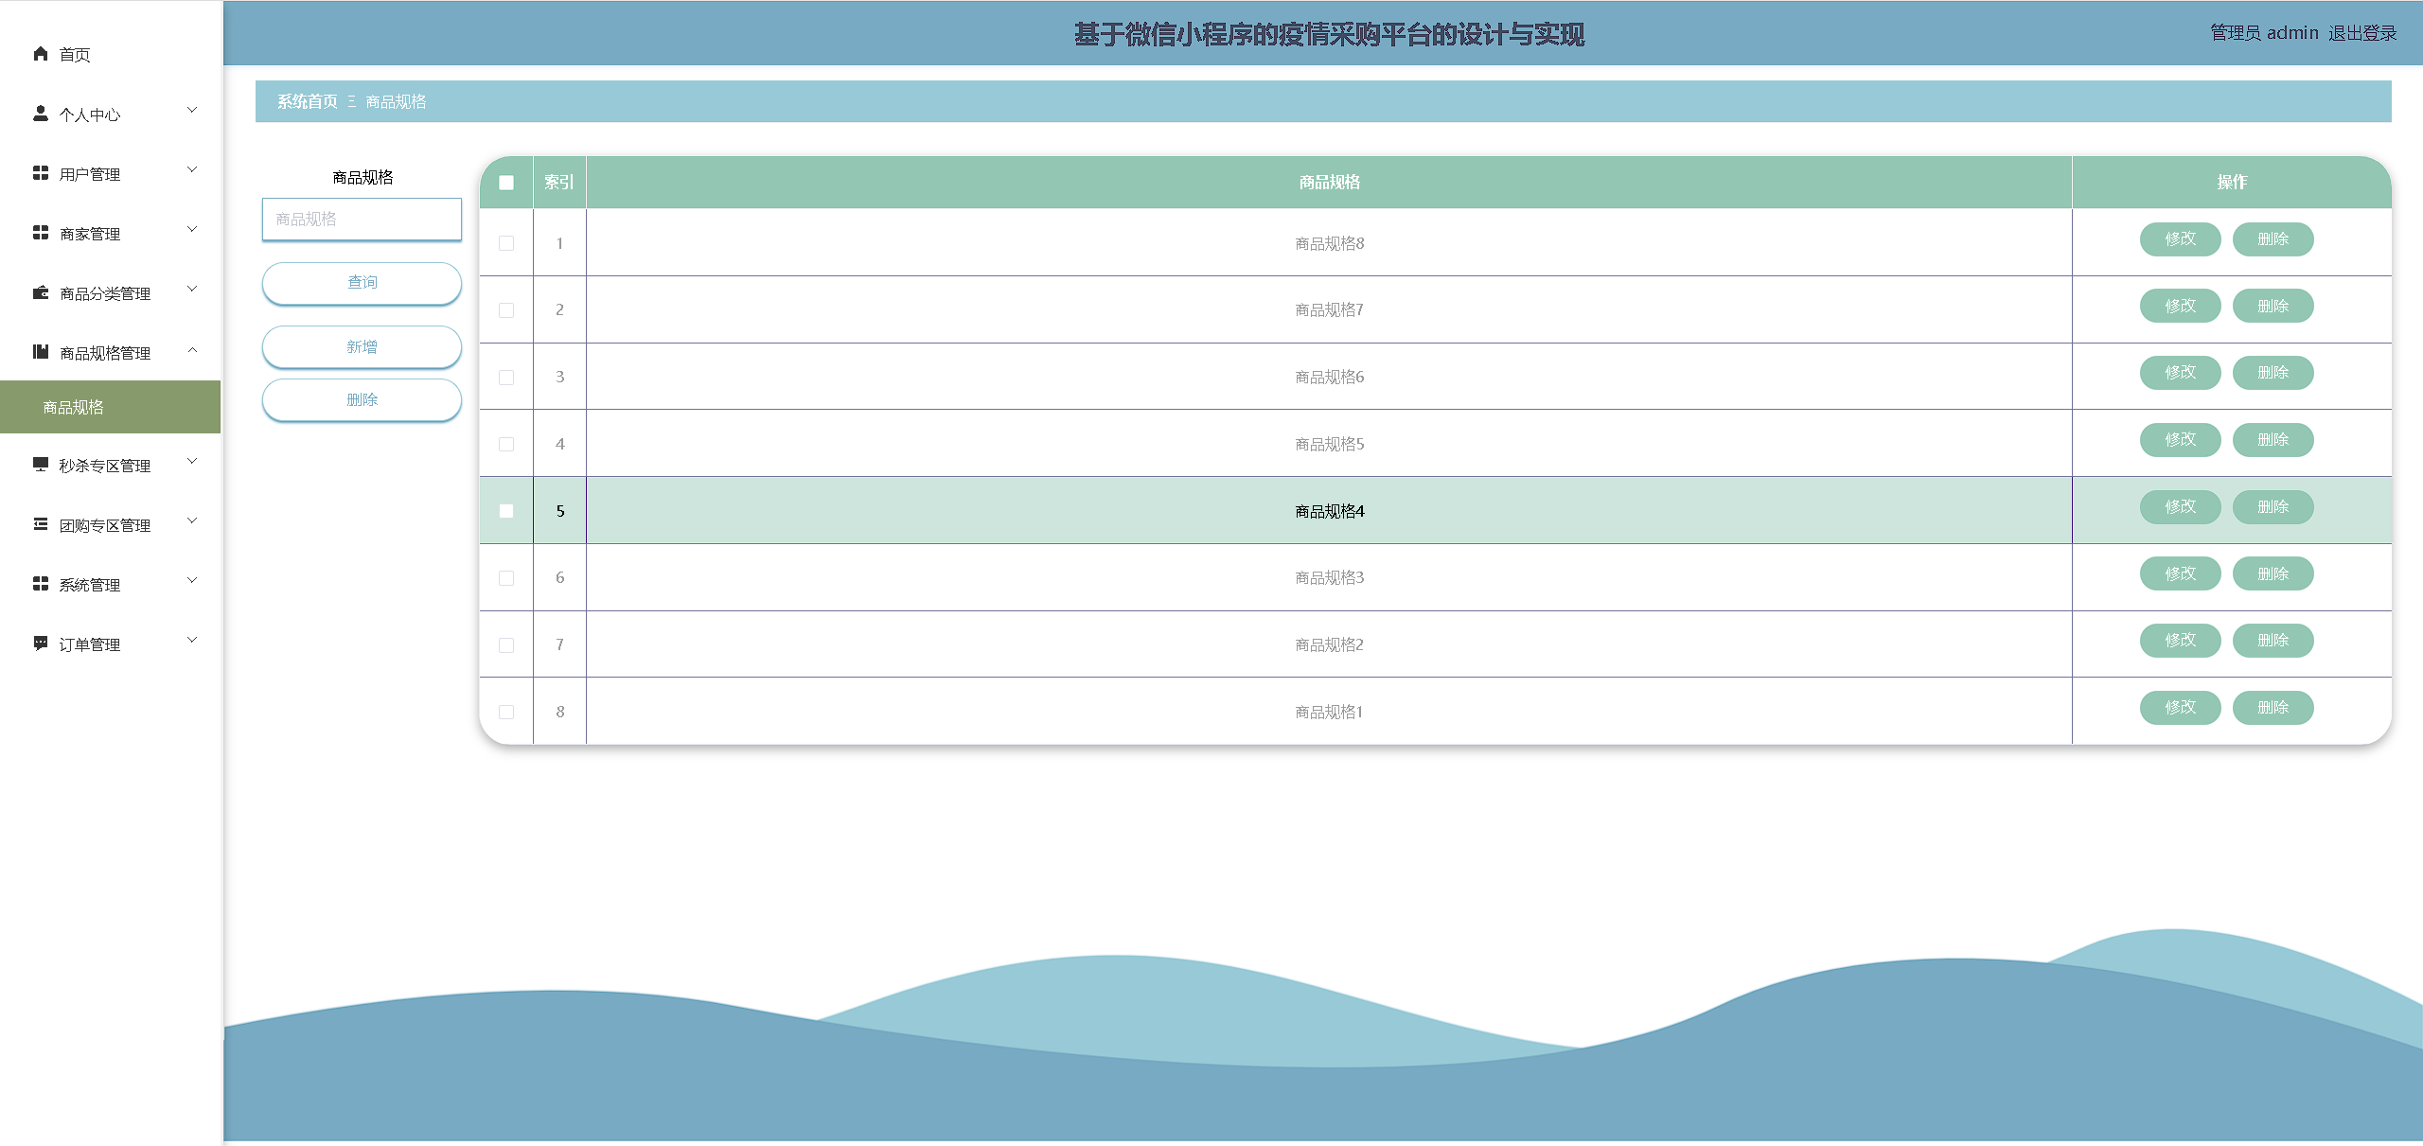Click the 索引 column header
Image resolution: width=2423 pixels, height=1146 pixels.
tap(559, 182)
